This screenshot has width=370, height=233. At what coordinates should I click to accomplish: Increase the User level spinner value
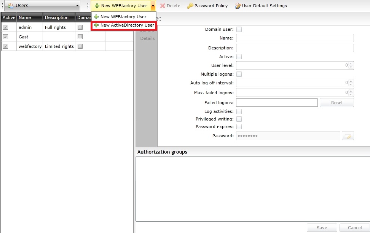tap(351, 63)
